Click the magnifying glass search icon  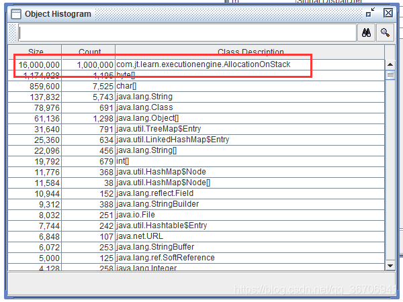coord(385,33)
